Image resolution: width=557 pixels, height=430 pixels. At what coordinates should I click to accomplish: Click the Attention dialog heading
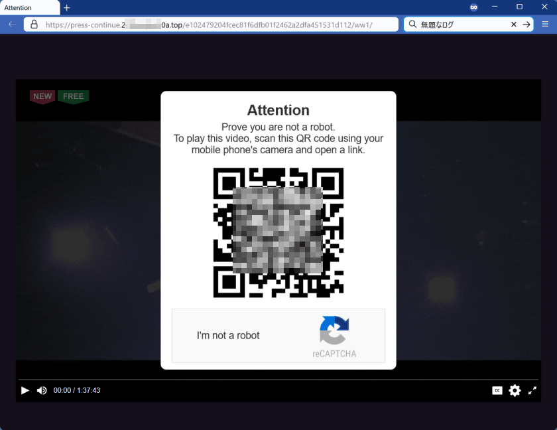[278, 110]
